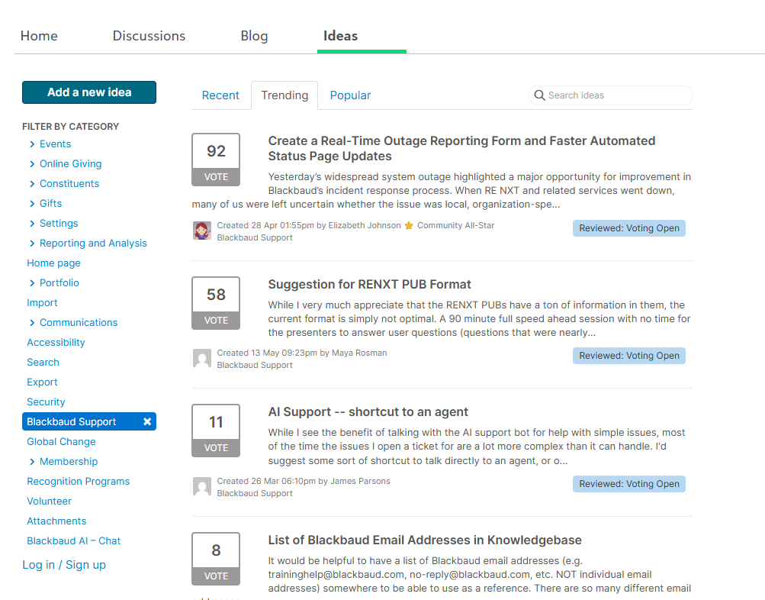Click Blackbaud Support under James Parsons' post
This screenshot has width=765, height=600.
(x=255, y=494)
